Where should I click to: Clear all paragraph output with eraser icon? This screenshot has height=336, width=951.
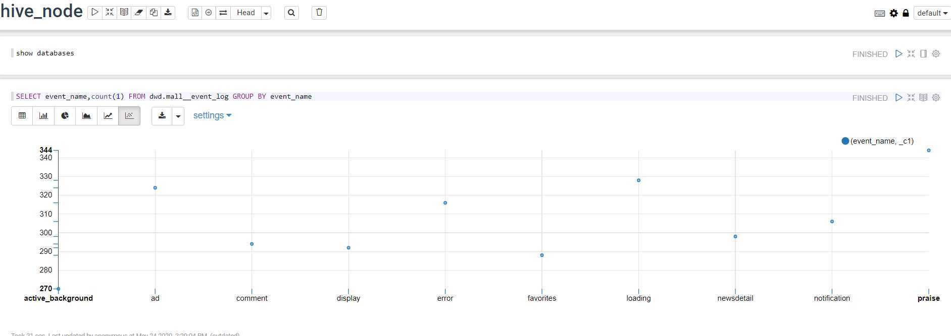pyautogui.click(x=139, y=13)
